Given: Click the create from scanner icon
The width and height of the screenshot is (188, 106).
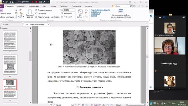Looking at the screenshot, I should pyautogui.click(x=86, y=13).
